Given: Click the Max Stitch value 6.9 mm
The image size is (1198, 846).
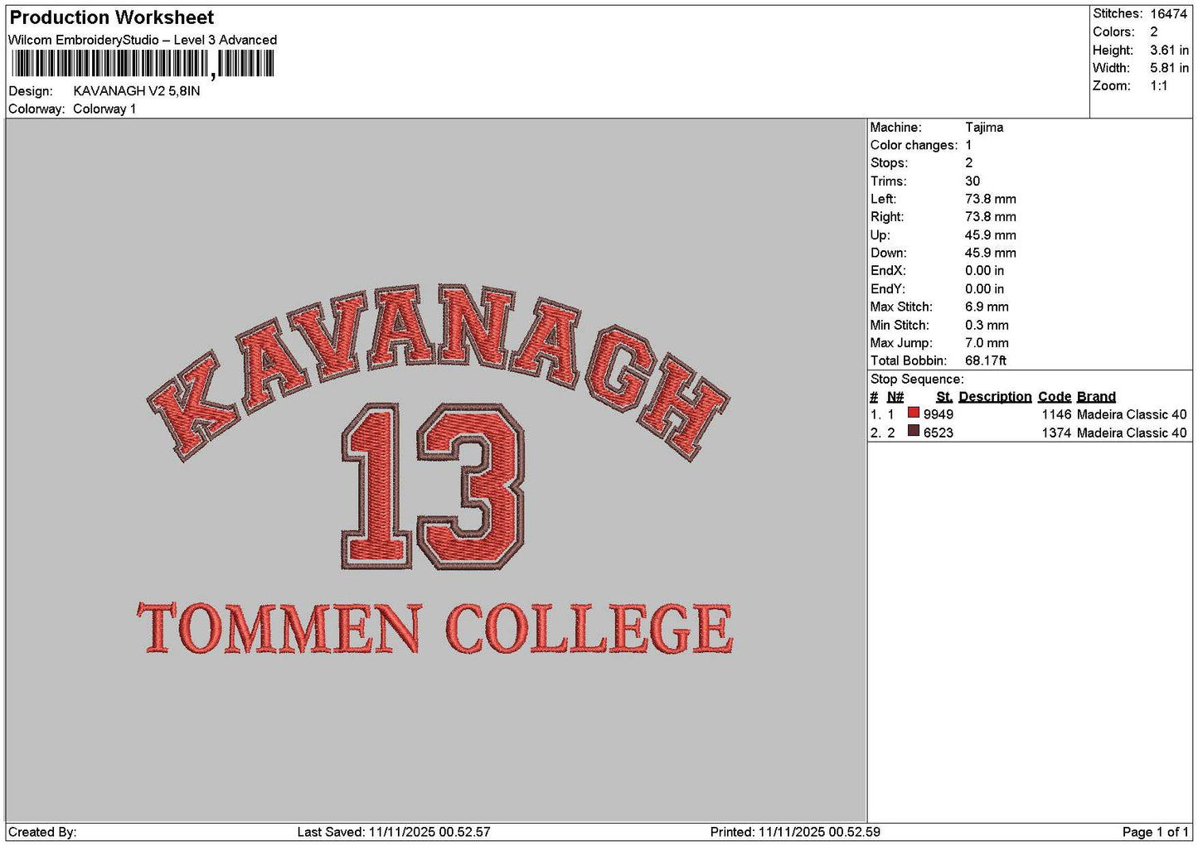Looking at the screenshot, I should (987, 307).
